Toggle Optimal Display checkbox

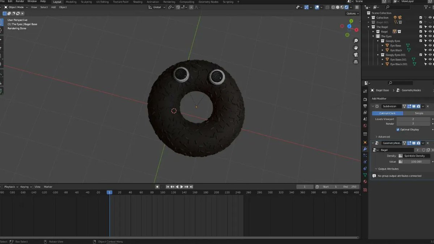tap(398, 129)
